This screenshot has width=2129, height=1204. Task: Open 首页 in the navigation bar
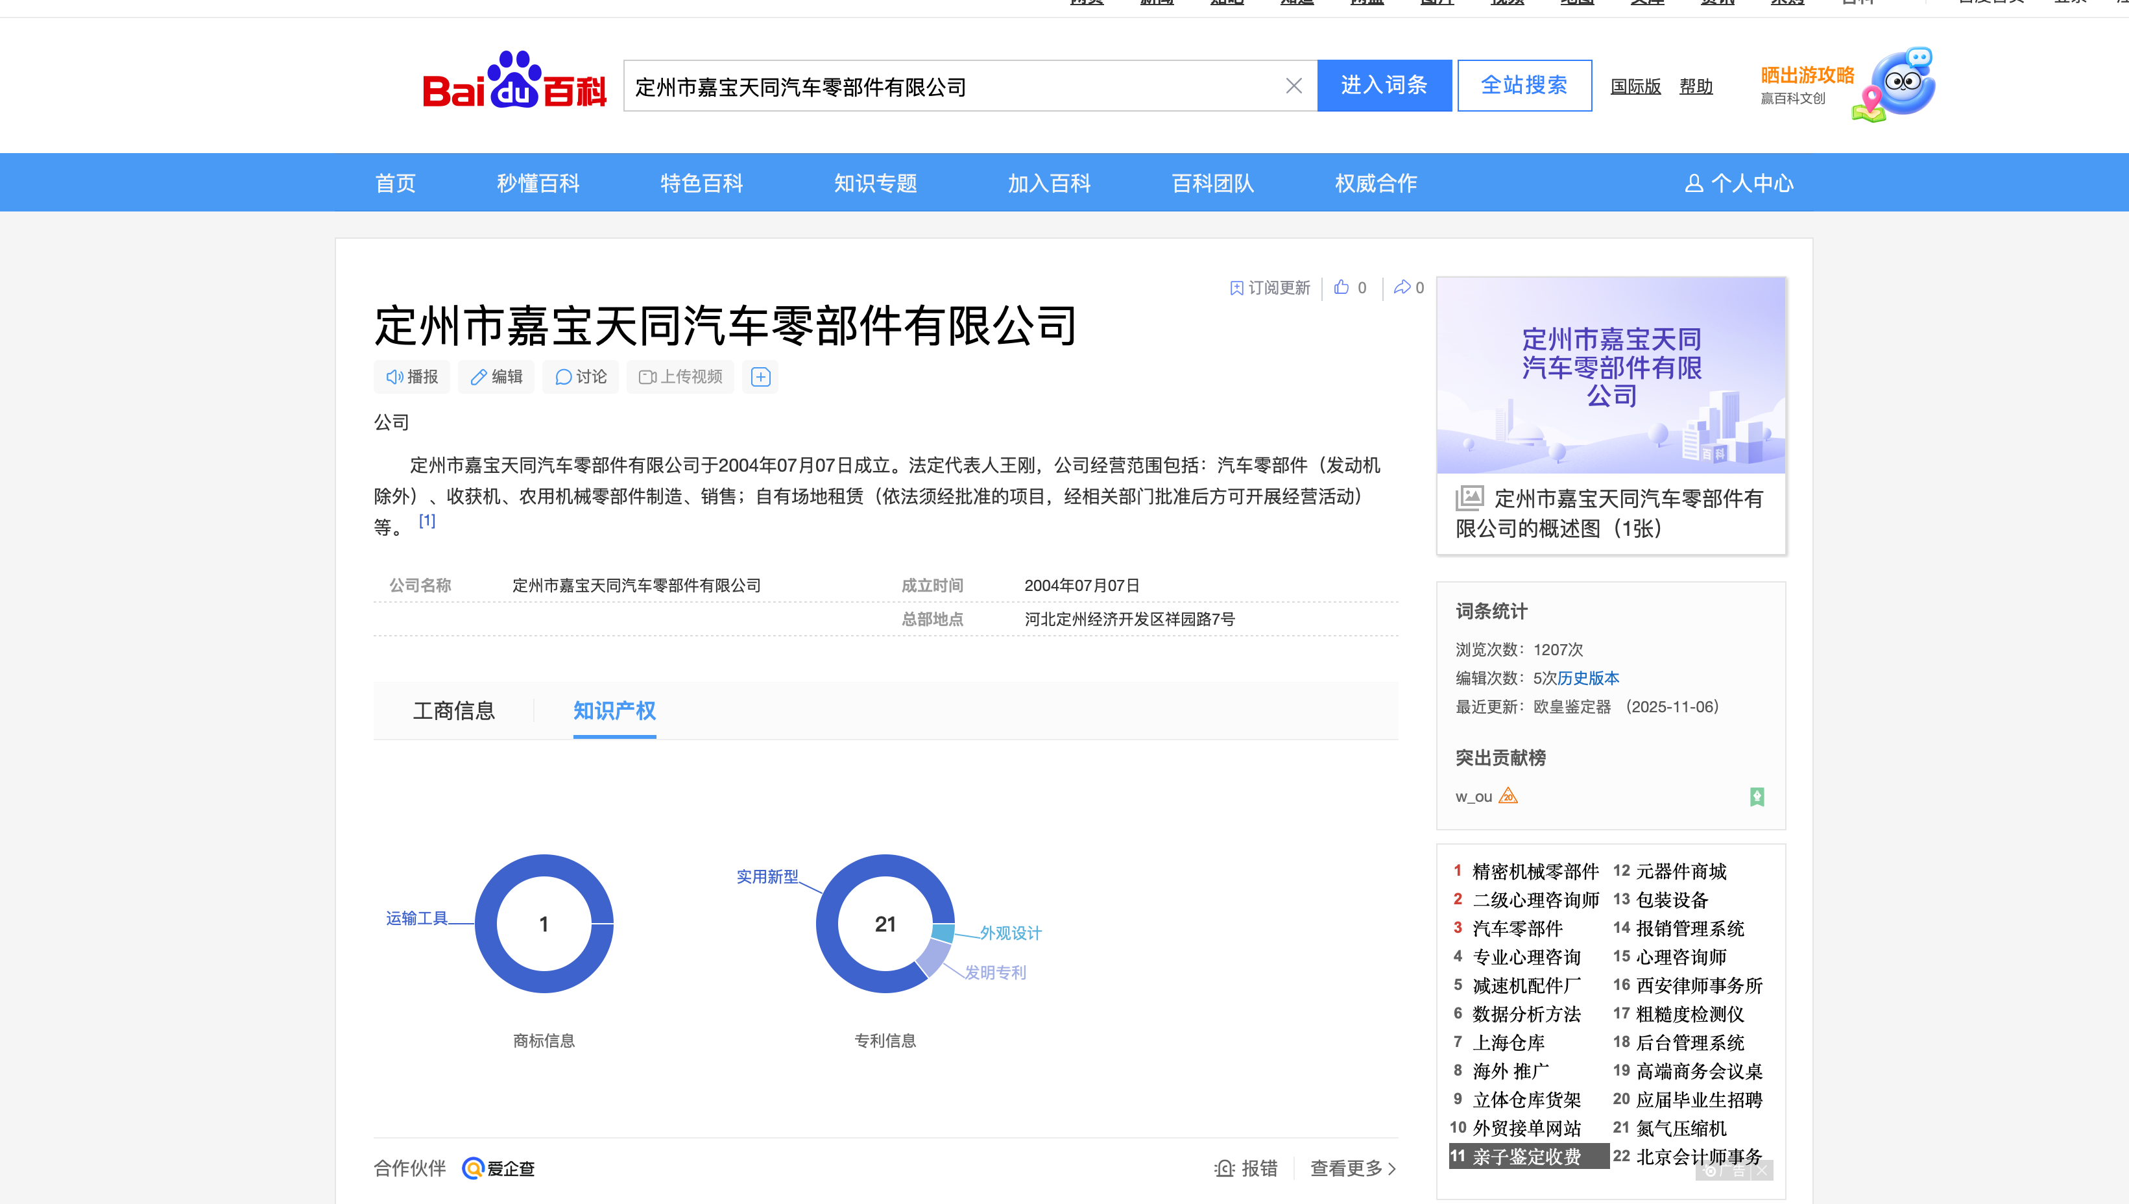click(x=395, y=184)
